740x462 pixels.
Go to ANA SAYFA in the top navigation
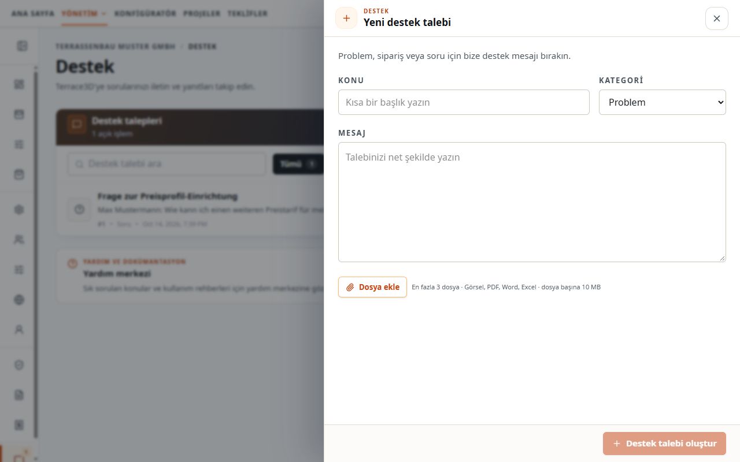(33, 13)
